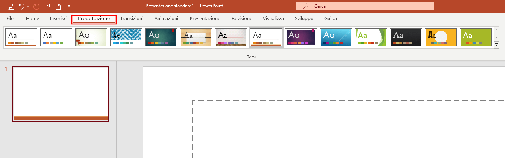The image size is (505, 158).
Task: Click the Redo icon
Action: click(36, 6)
